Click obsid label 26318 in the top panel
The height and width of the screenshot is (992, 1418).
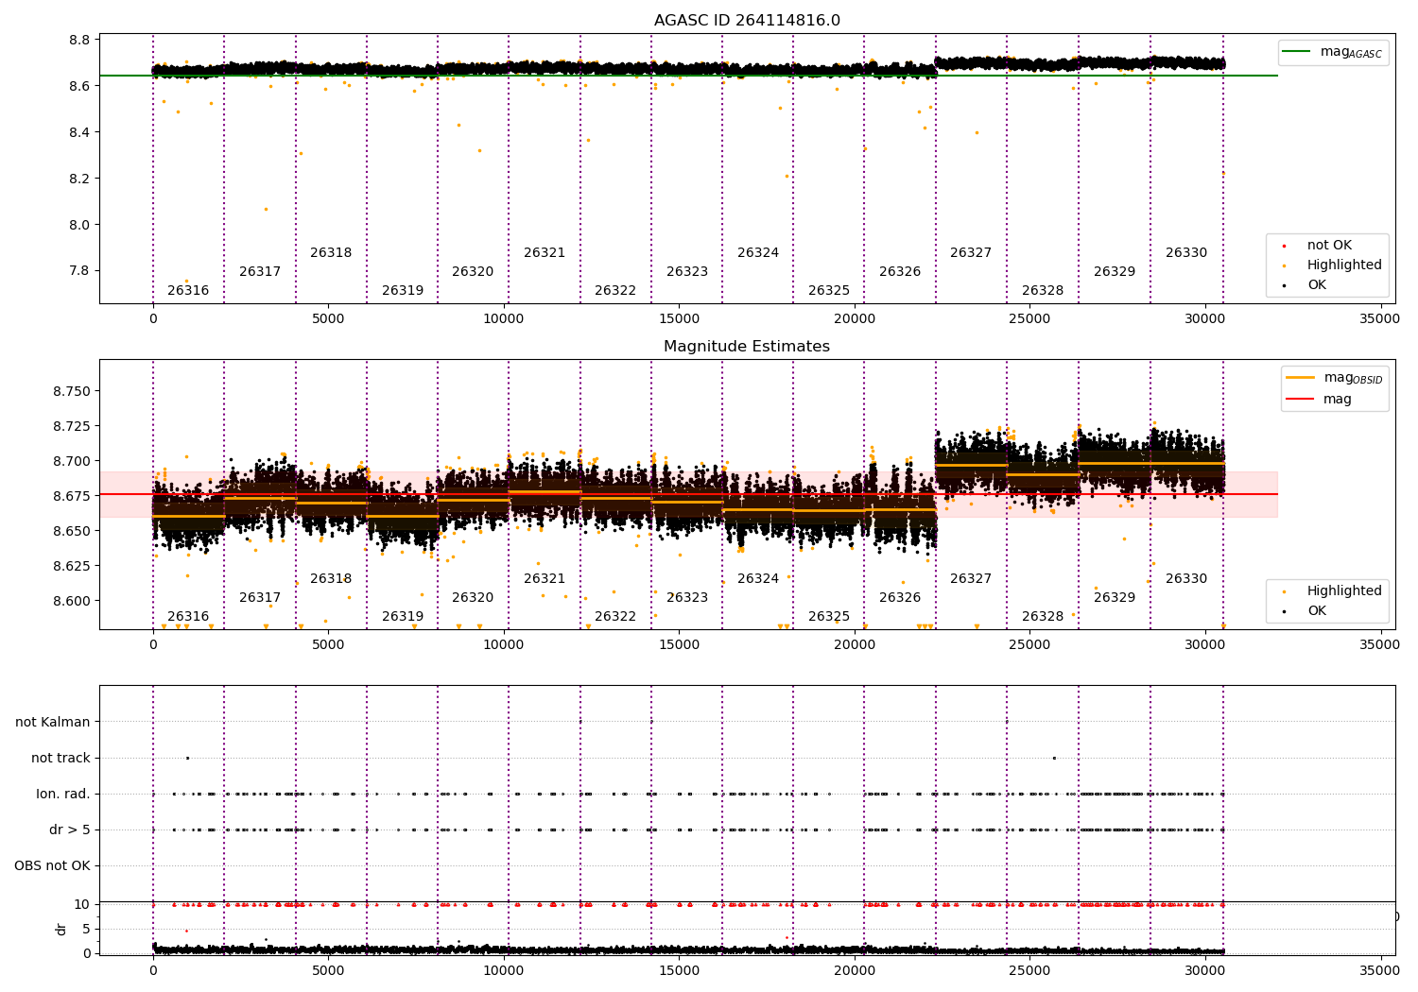coord(331,253)
